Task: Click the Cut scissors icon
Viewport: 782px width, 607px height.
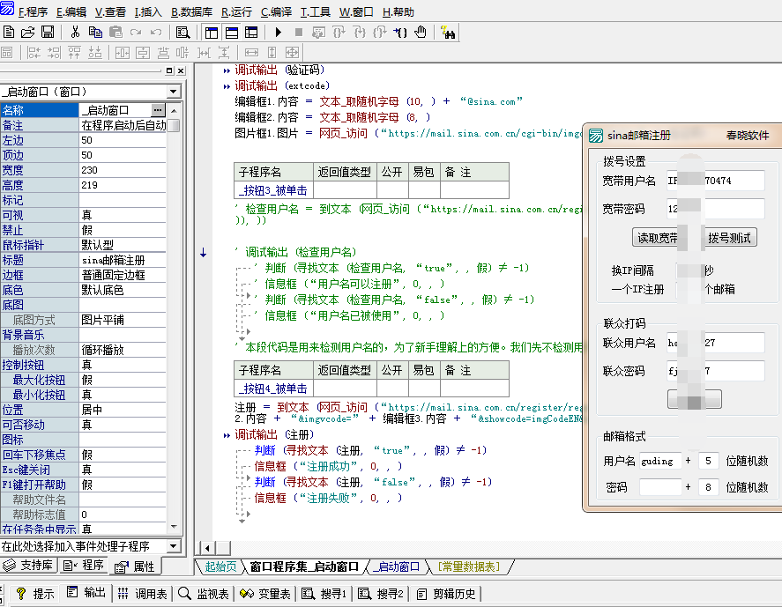Action: point(76,32)
